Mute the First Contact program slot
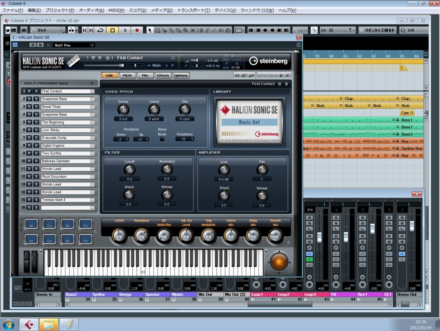This screenshot has height=331, width=440. (x=29, y=91)
